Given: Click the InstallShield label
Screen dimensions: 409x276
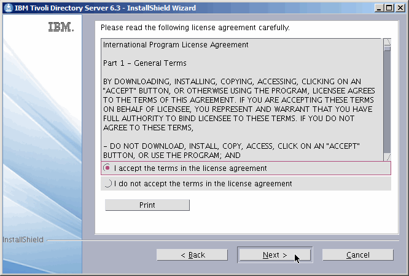Looking at the screenshot, I should (23, 239).
